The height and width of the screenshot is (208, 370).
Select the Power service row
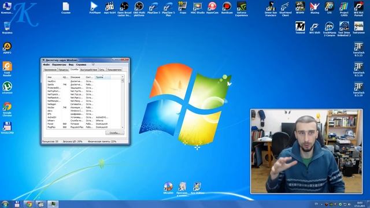84,124
